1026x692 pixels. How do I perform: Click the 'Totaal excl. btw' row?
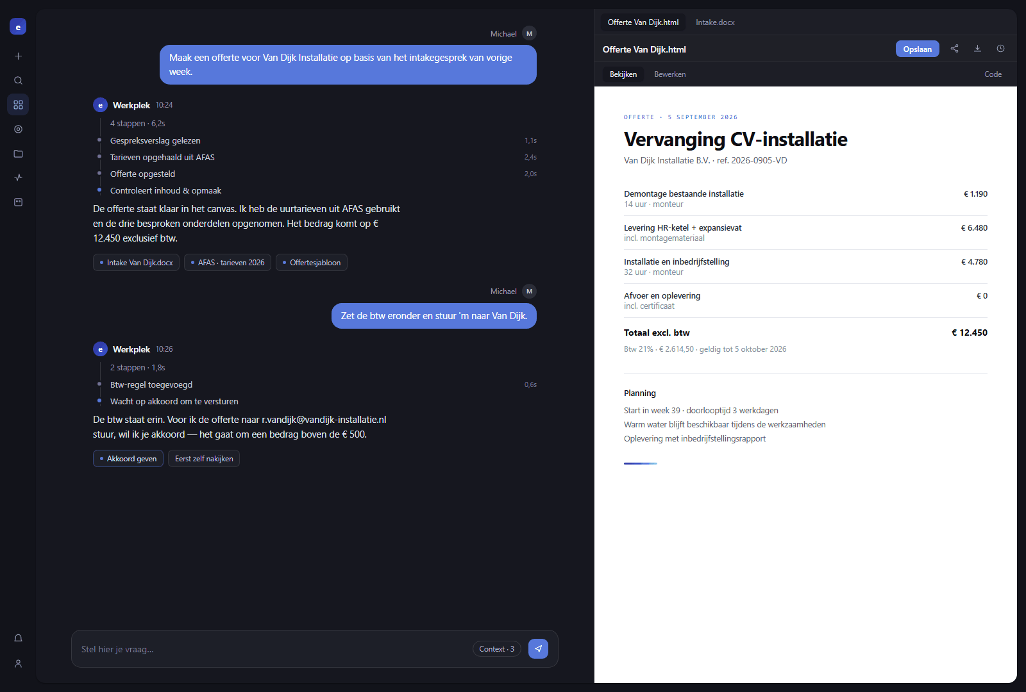(x=805, y=333)
